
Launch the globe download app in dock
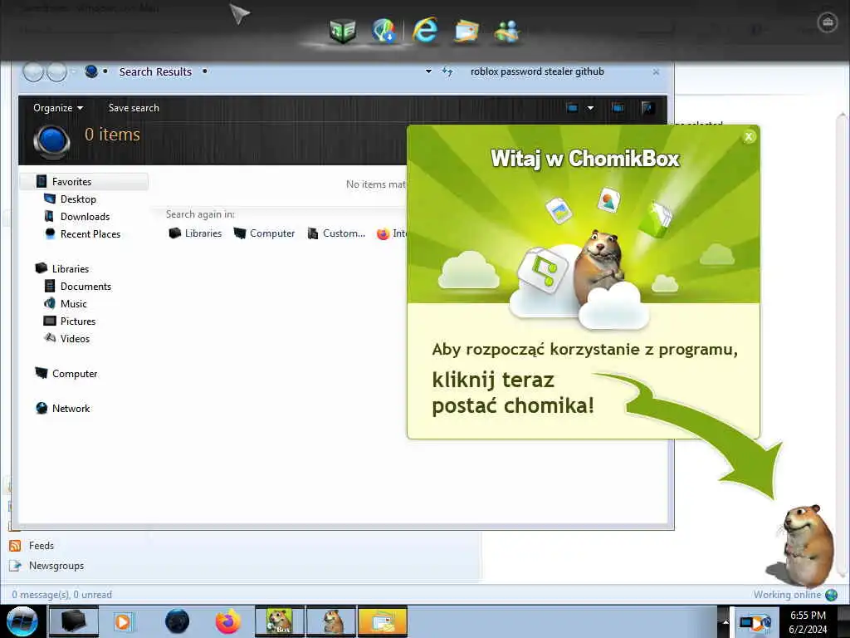coord(383,30)
